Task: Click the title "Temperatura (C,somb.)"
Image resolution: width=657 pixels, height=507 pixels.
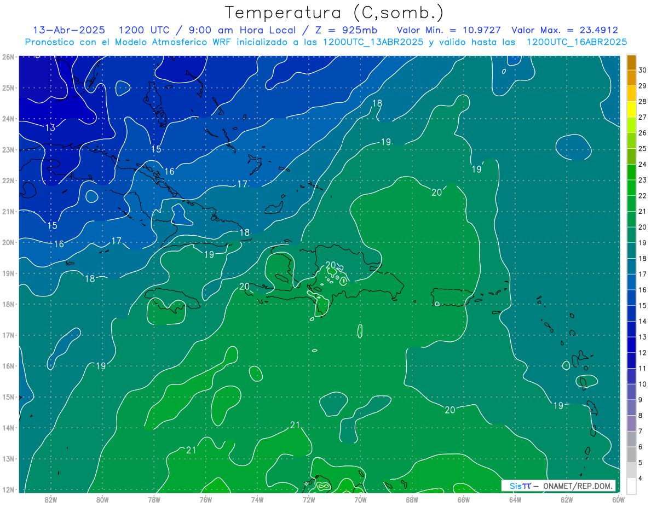Action: point(335,13)
